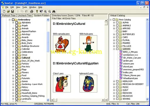Select the jarden.pes file icon
Viewport: 150px width, 106px height.
point(121,61)
